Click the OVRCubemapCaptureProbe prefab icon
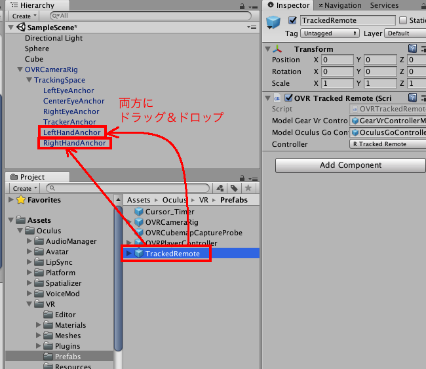 point(139,232)
